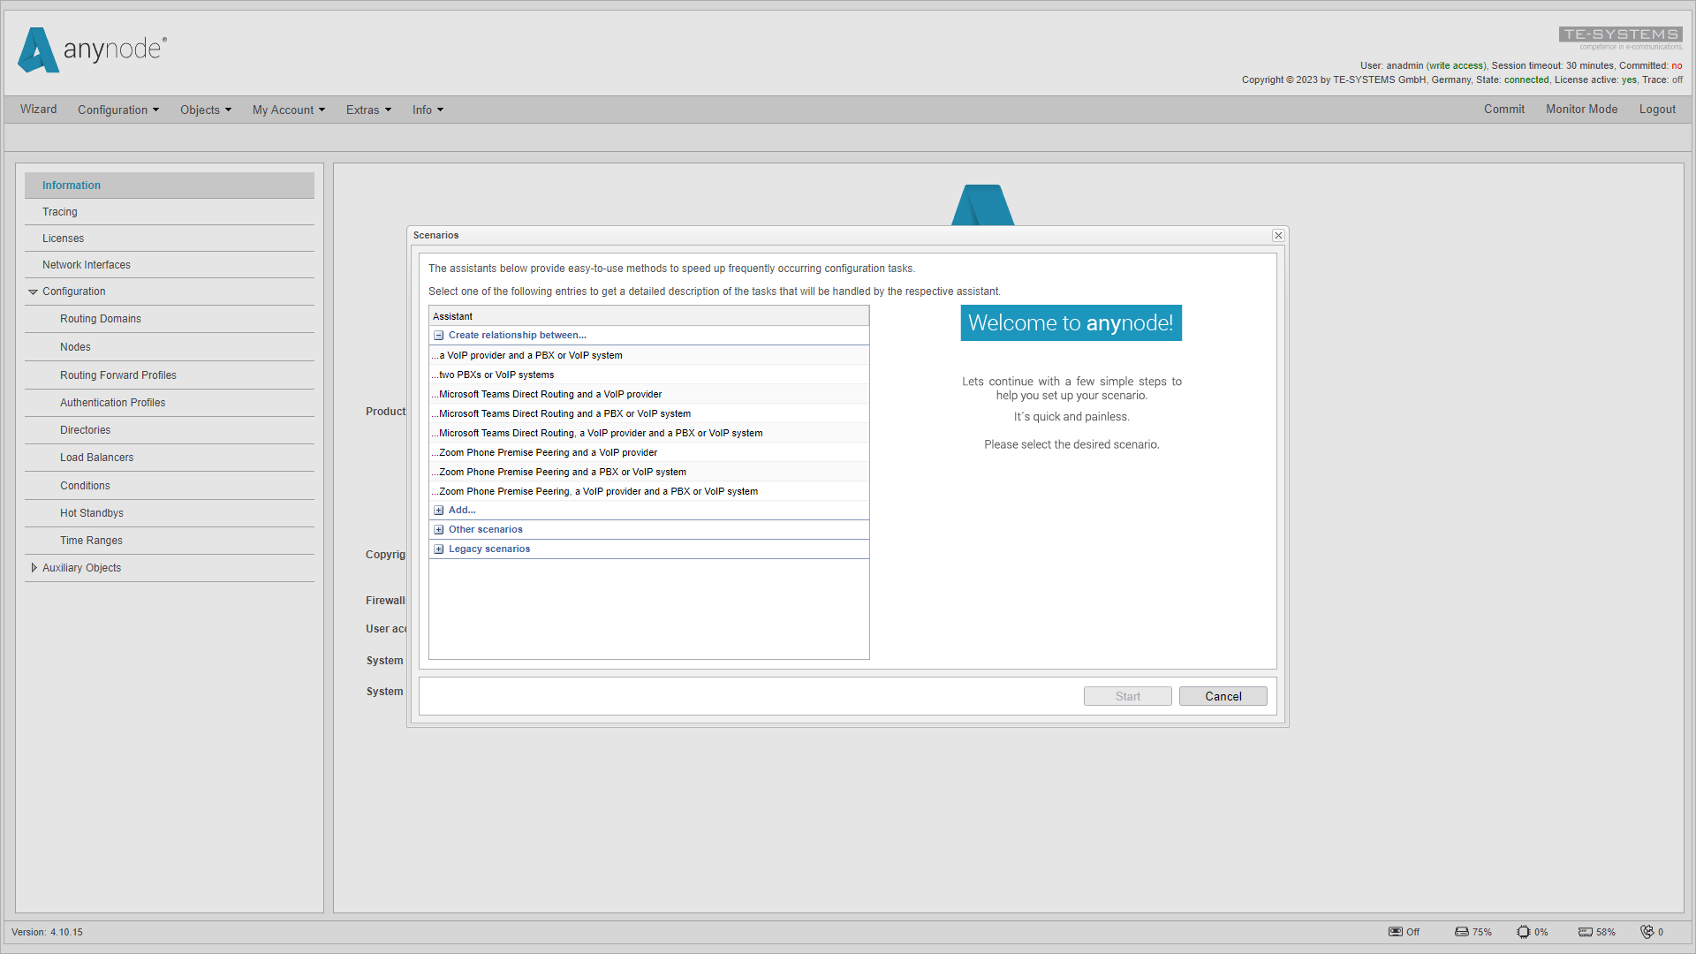Open Time Ranges in the sidebar
Viewport: 1696px width, 954px height.
coord(170,541)
